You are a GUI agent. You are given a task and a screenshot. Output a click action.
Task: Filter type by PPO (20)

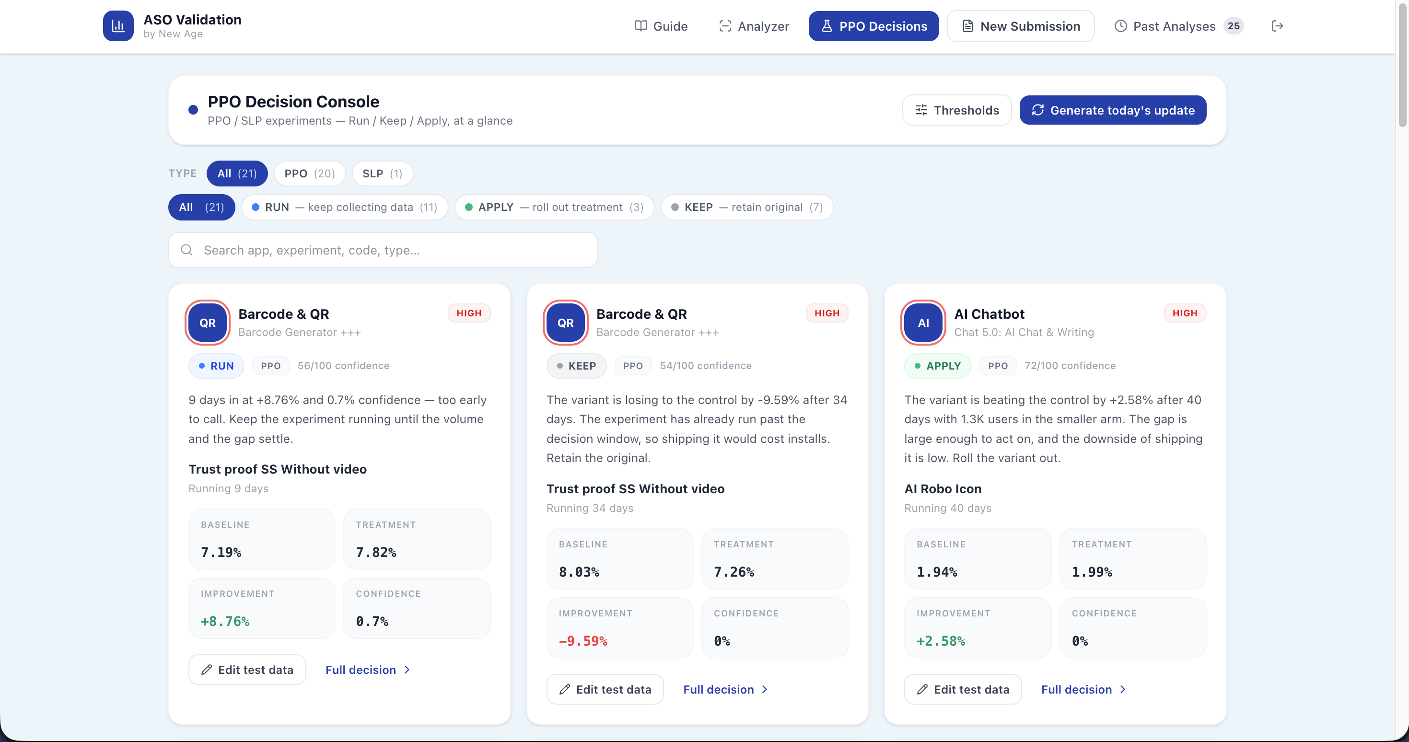pos(310,174)
